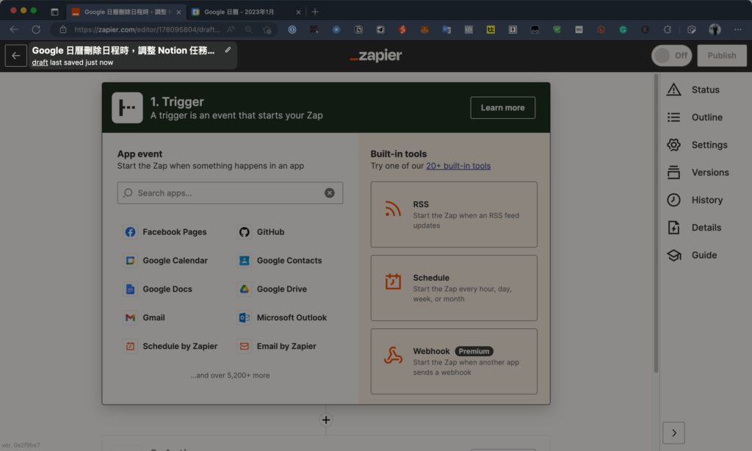Add page to favorites star icon
This screenshot has height=451, width=752.
[x=267, y=29]
